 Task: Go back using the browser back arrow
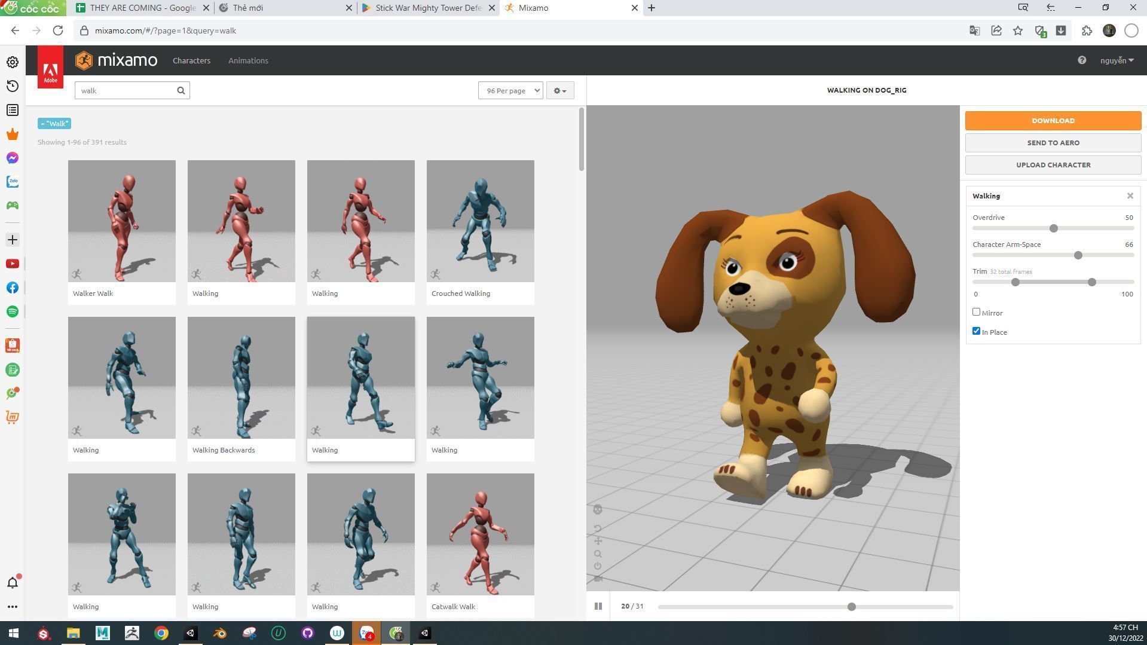click(x=15, y=30)
